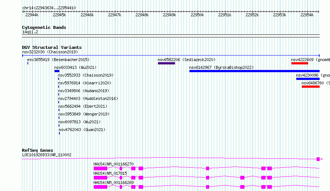330x191 pixels.
Task: Open the nsv5976914 (Almarri2020) variant
Action: pos(85,83)
